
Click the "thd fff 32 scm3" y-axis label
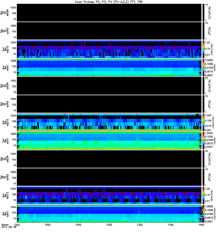pos(5,104)
